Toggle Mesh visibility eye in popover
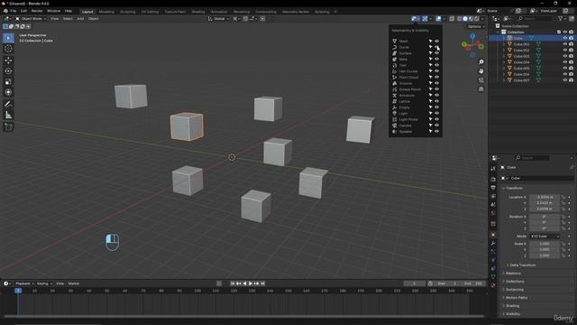Screen dimensions: 577x325 point(436,42)
